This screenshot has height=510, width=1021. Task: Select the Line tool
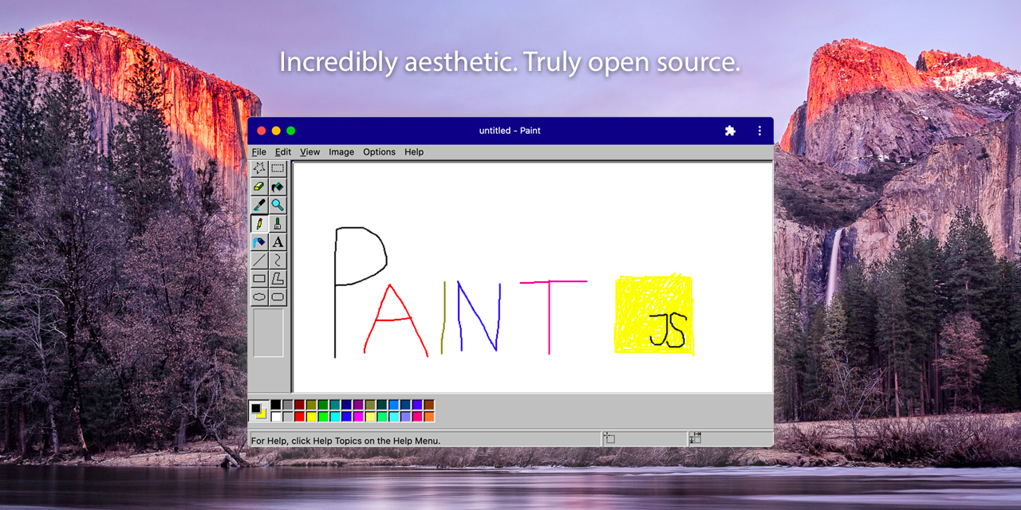coord(259,261)
